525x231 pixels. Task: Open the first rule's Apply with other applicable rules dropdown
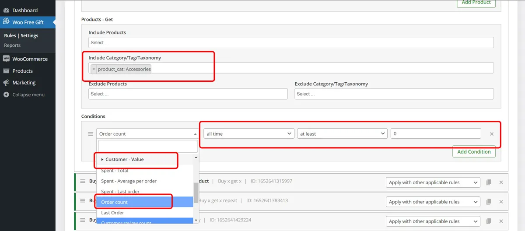(433, 182)
